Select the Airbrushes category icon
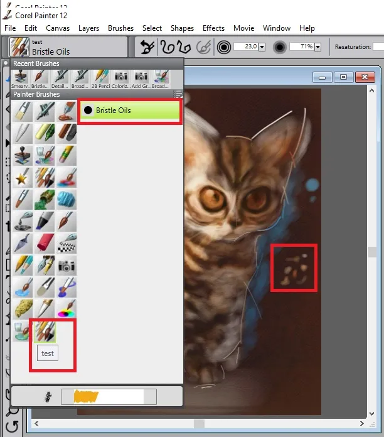This screenshot has height=437, width=384. coord(45,111)
